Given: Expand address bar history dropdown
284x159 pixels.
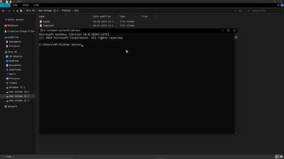Looking at the screenshot, I should point(235,11).
